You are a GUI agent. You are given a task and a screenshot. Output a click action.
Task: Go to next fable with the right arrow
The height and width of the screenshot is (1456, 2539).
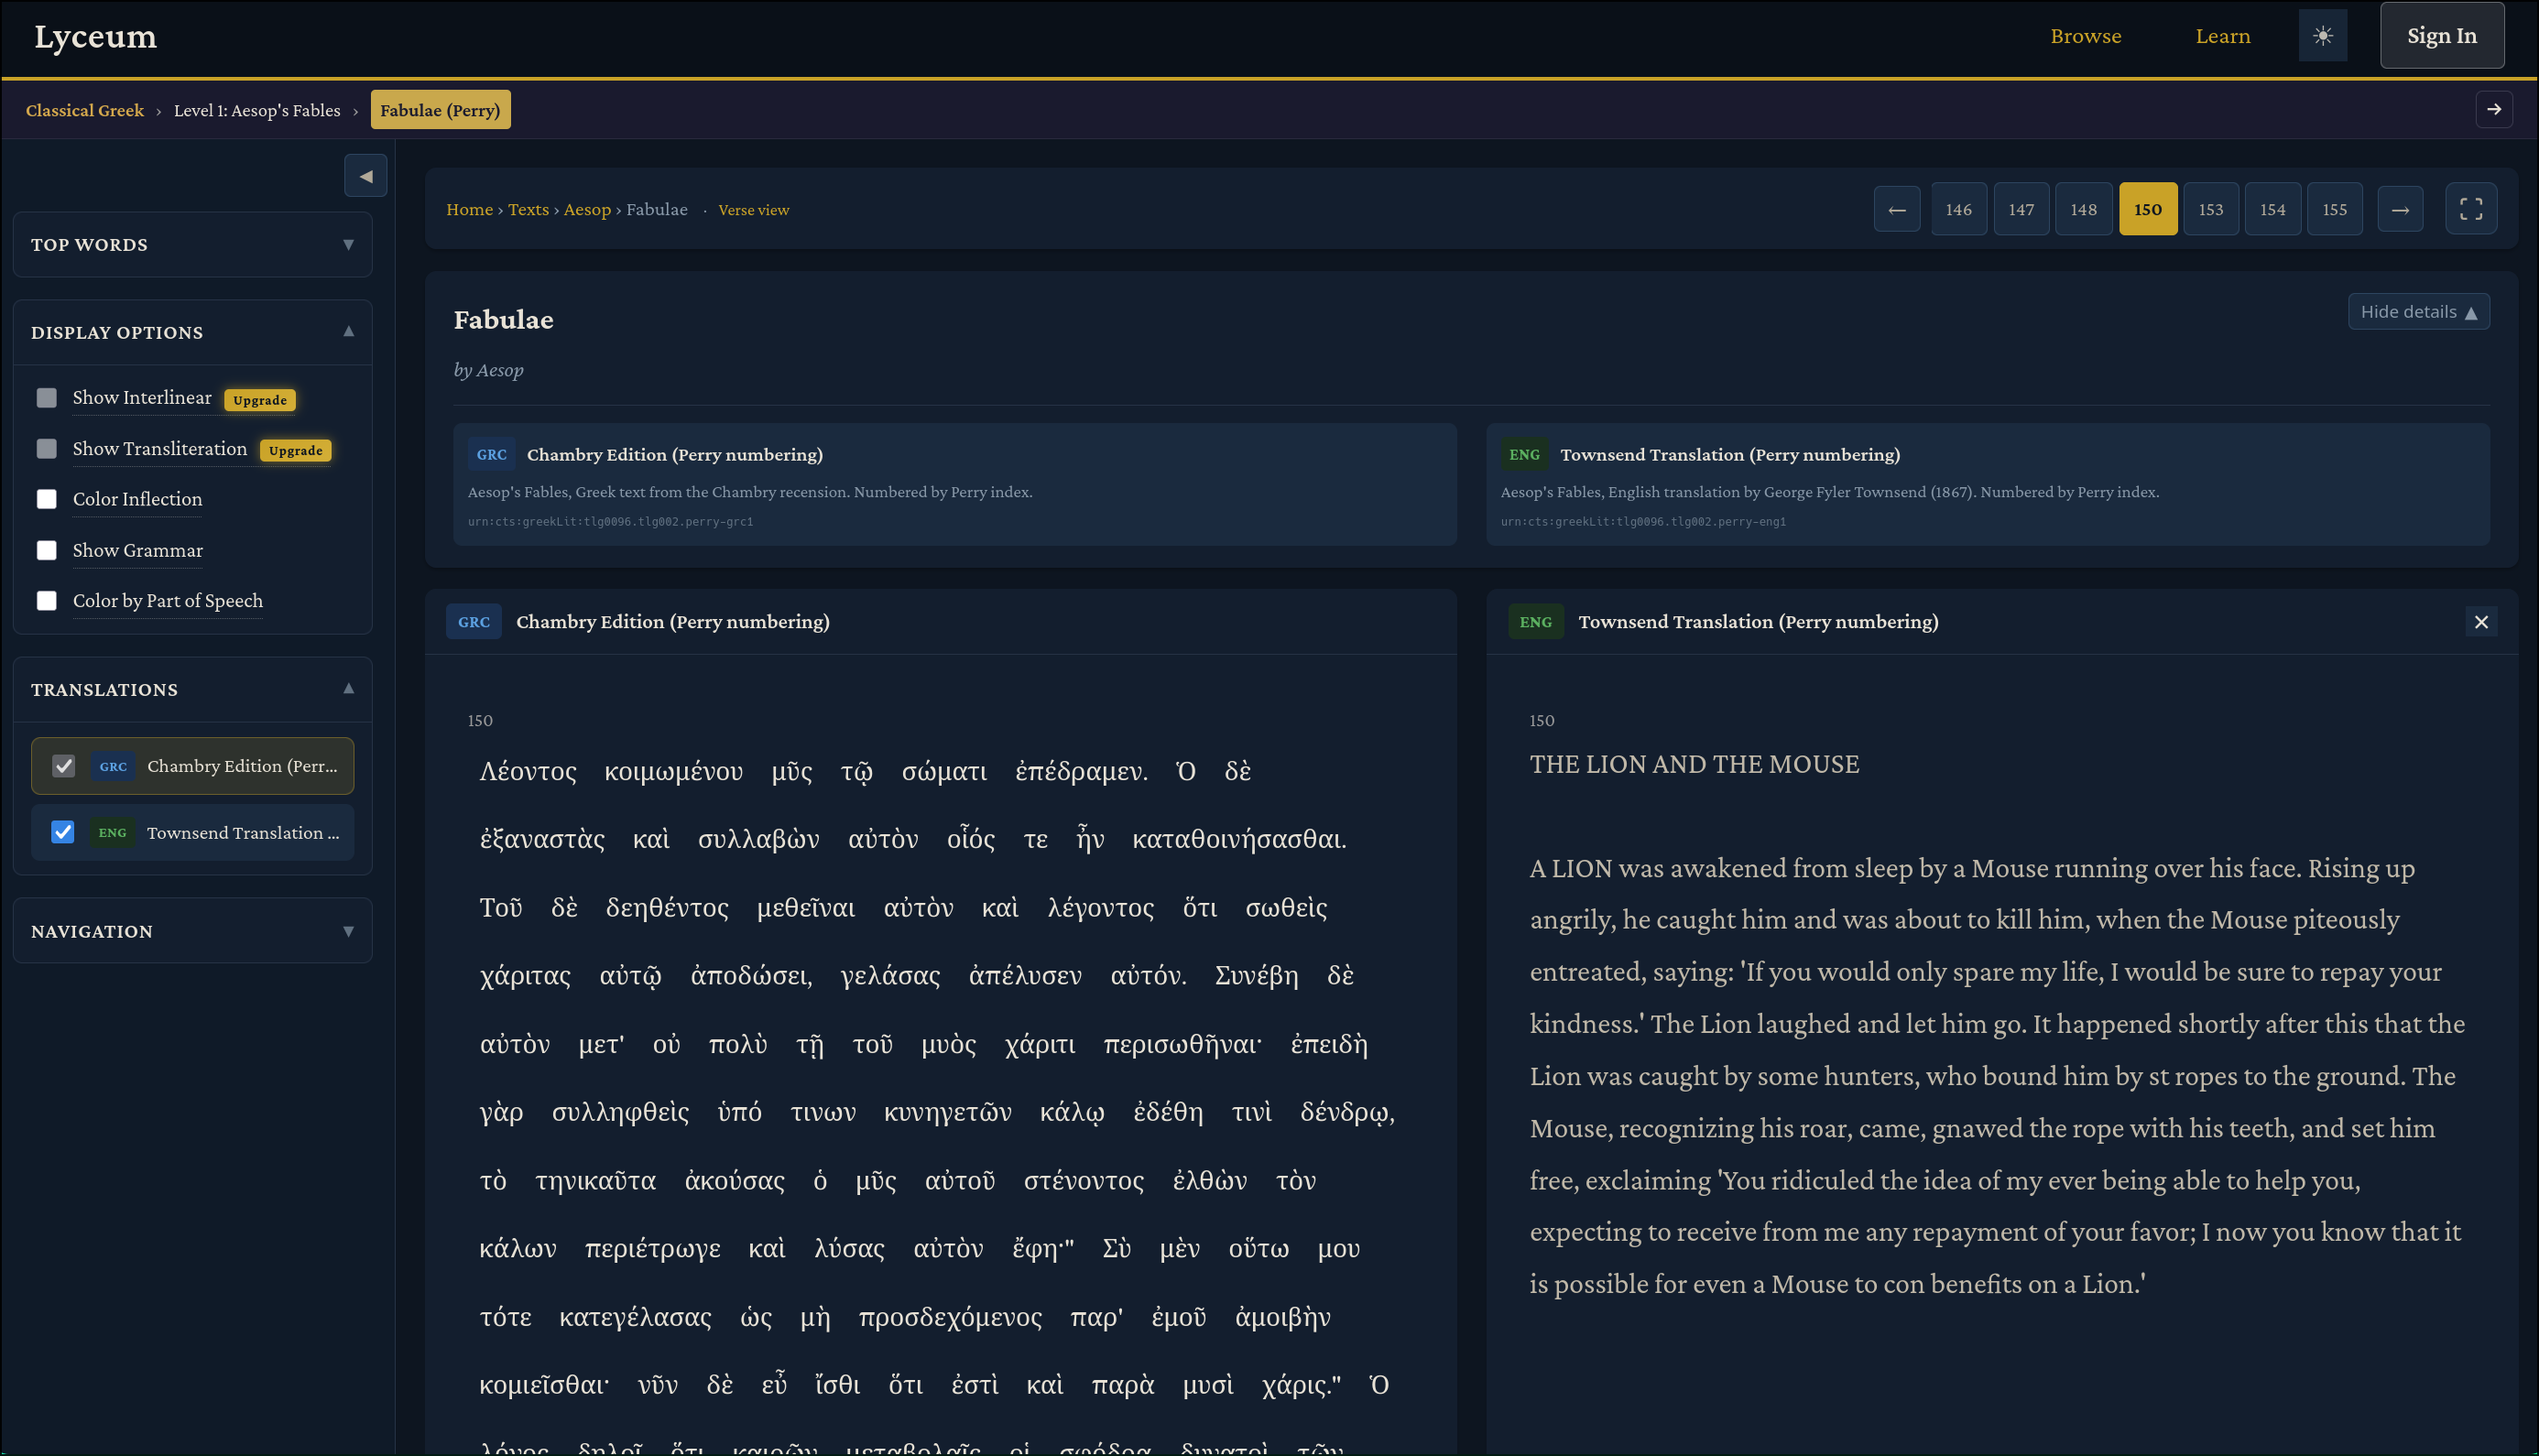tap(2401, 208)
